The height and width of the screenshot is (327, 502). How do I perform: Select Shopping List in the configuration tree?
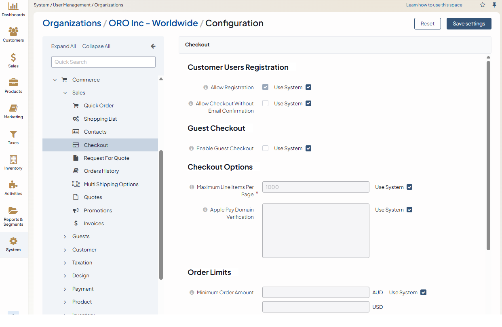[x=100, y=119]
